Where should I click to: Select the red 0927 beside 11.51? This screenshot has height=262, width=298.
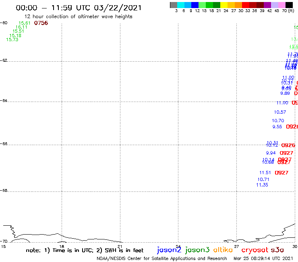pyautogui.click(x=281, y=173)
